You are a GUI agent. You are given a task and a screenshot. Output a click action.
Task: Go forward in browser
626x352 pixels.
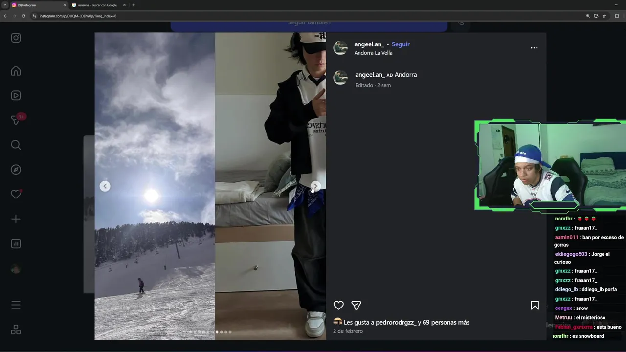point(15,16)
